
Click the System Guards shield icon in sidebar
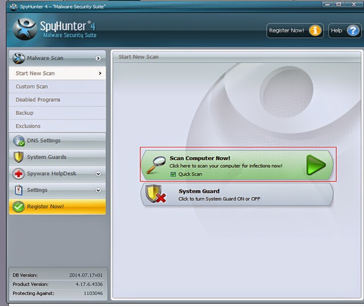(x=18, y=157)
